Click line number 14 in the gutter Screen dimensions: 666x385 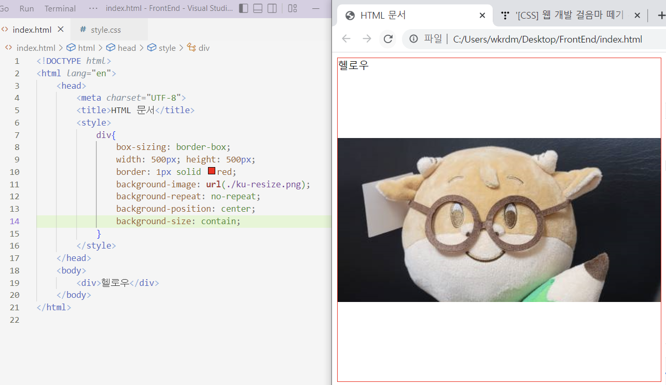tap(16, 221)
